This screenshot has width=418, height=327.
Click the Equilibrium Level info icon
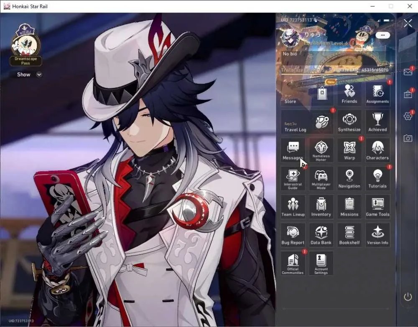click(353, 43)
